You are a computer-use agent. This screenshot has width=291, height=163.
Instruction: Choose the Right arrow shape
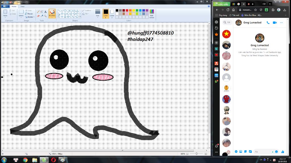pyautogui.click(x=71, y=14)
